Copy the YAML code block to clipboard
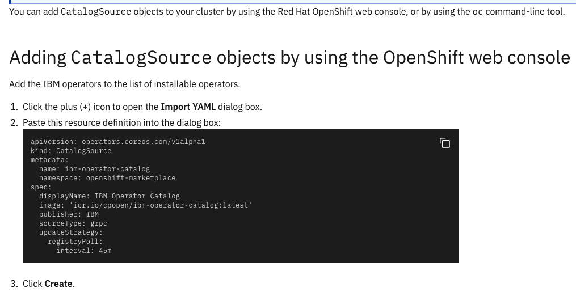The width and height of the screenshot is (576, 296). pyautogui.click(x=445, y=143)
